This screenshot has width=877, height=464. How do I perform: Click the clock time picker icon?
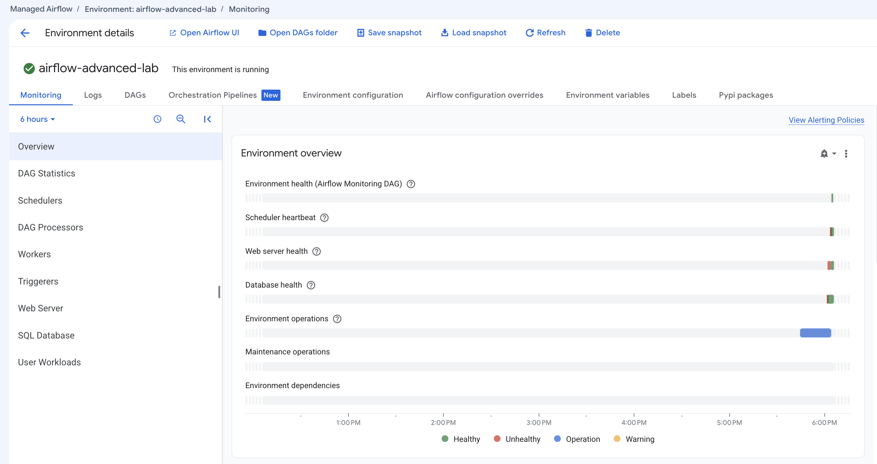(157, 119)
